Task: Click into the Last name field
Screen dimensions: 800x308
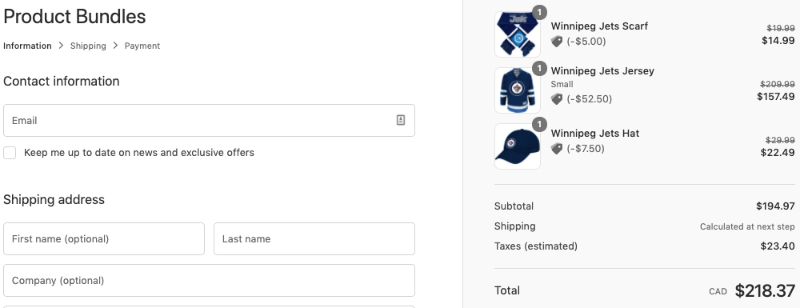Action: (x=314, y=238)
